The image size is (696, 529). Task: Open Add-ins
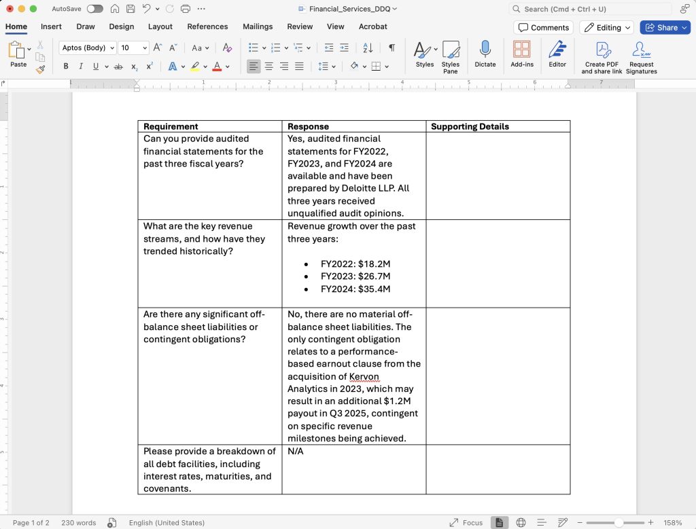(x=521, y=56)
